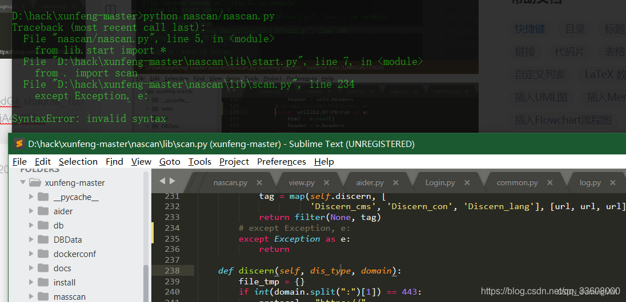Click '代码片' tag in help panel
626x302 pixels.
pos(569,52)
